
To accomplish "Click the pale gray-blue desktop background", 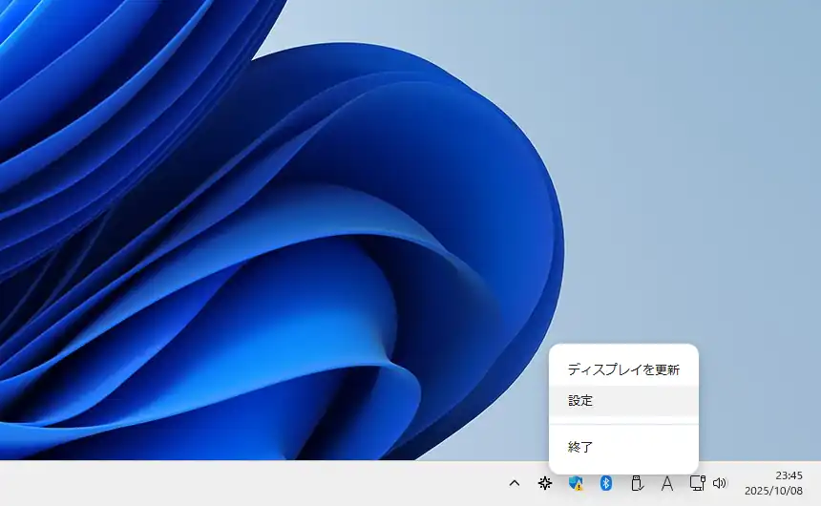I will (x=687, y=143).
